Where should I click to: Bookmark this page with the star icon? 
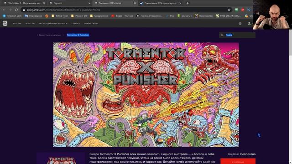pos(229,10)
